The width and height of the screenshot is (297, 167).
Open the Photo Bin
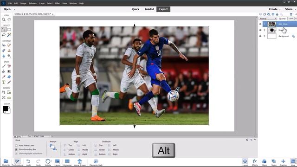pos(6,162)
